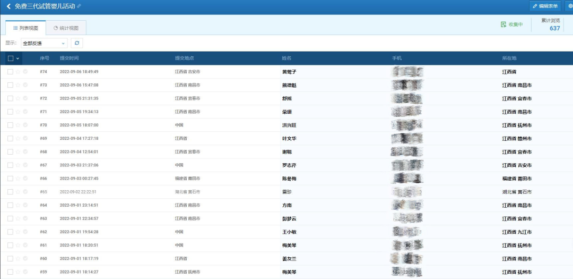Refresh the feedback list
573x279 pixels.
click(77, 43)
